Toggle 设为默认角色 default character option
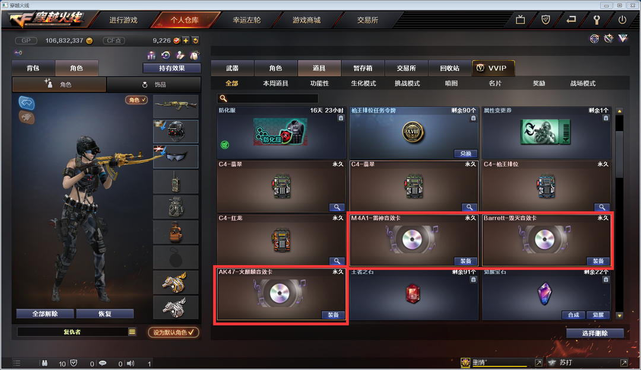Viewport: 641px width, 370px height. point(173,332)
